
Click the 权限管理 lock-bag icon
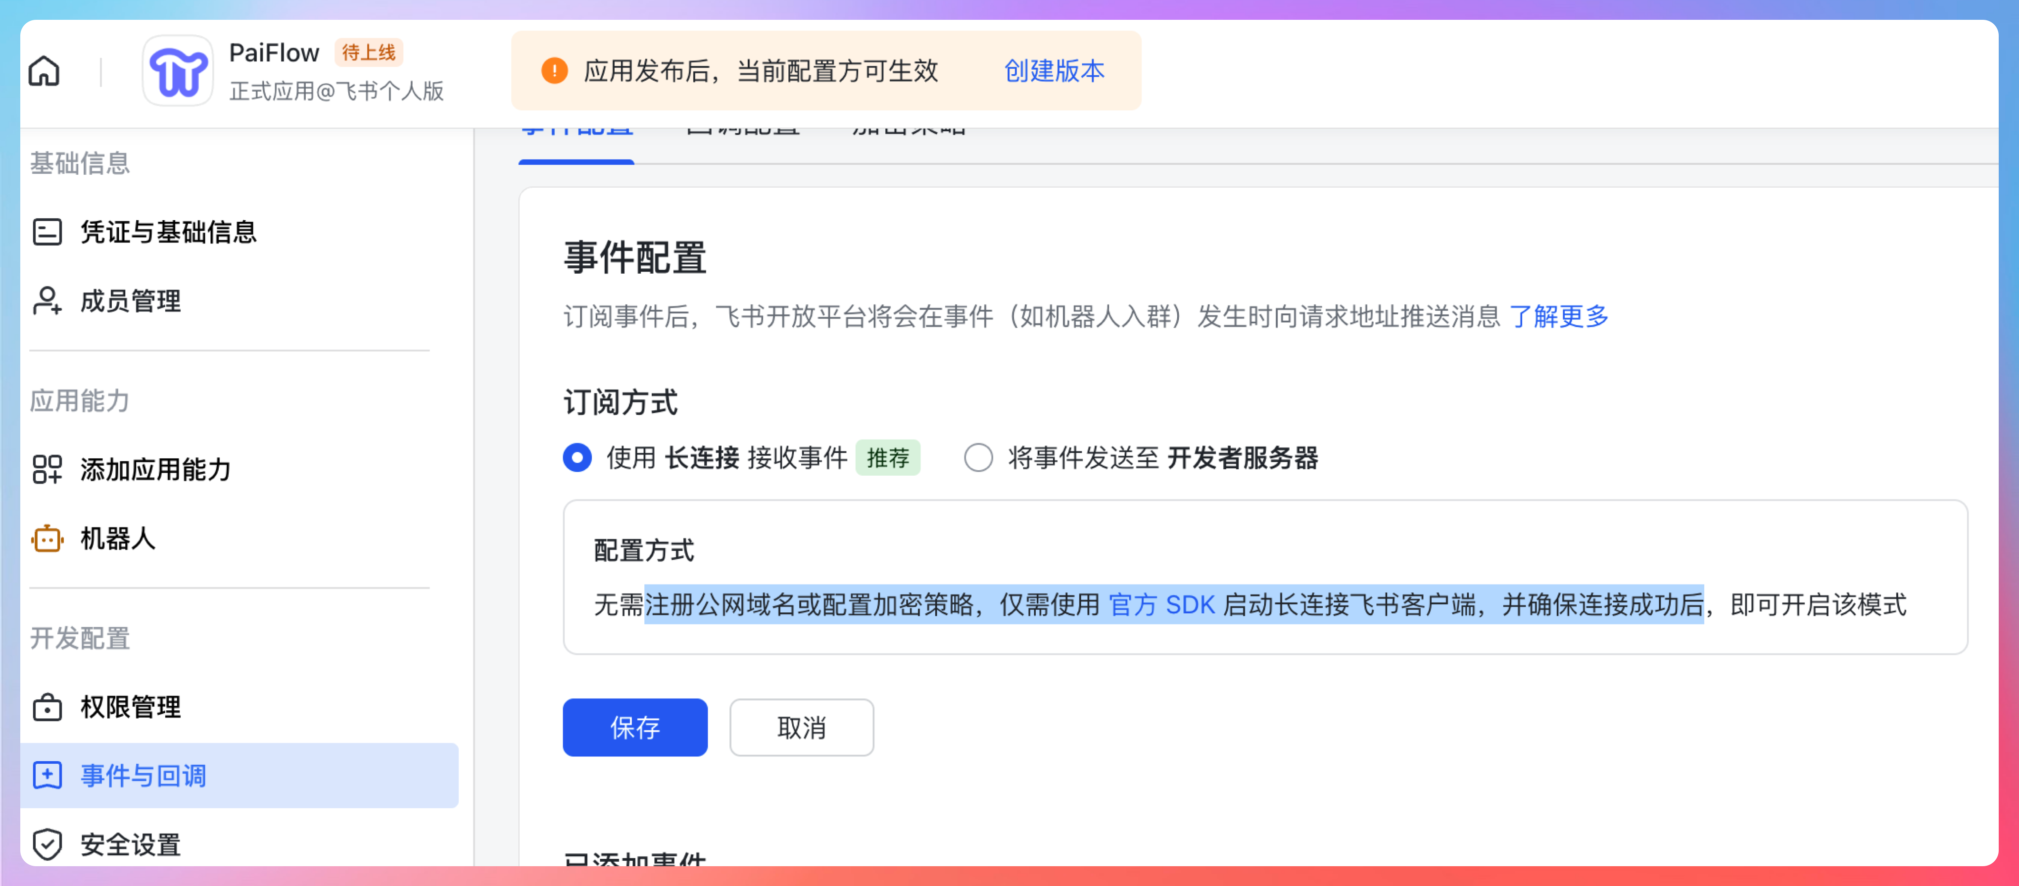[47, 707]
